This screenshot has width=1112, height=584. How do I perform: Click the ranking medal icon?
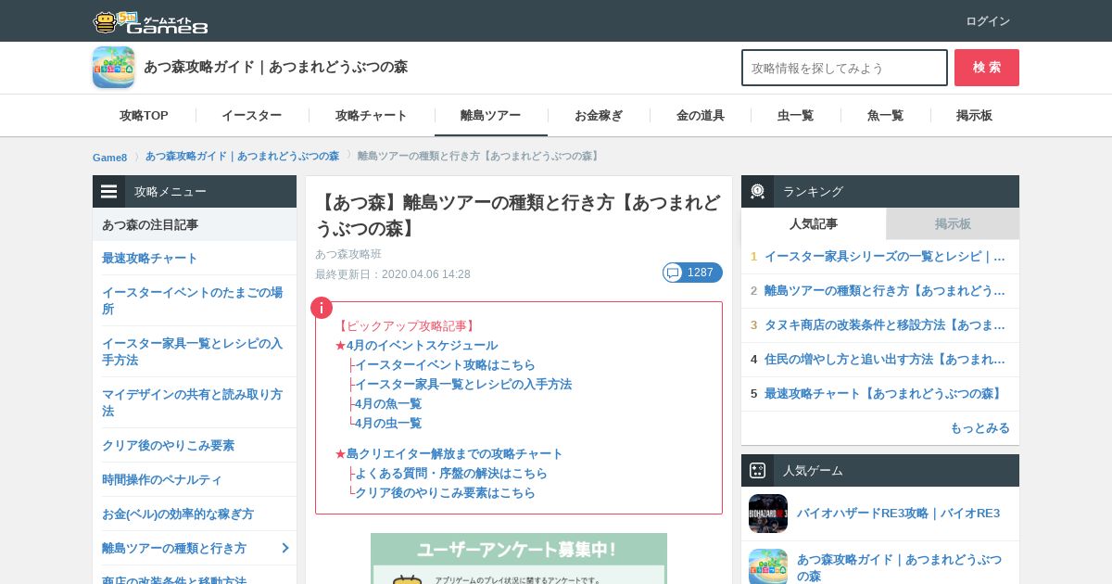pyautogui.click(x=757, y=192)
